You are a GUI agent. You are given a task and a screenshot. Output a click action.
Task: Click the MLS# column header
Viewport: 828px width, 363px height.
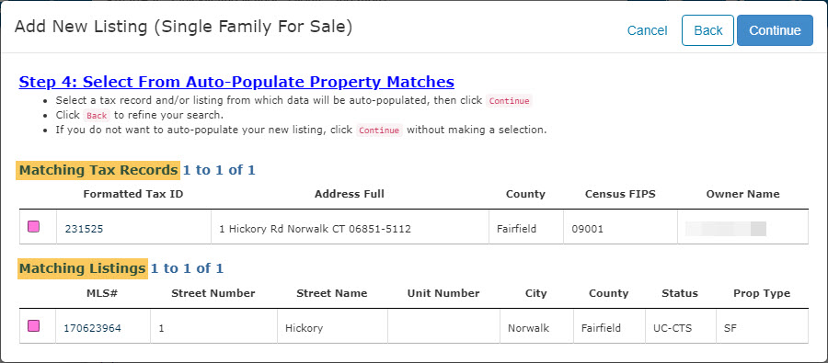point(101,293)
